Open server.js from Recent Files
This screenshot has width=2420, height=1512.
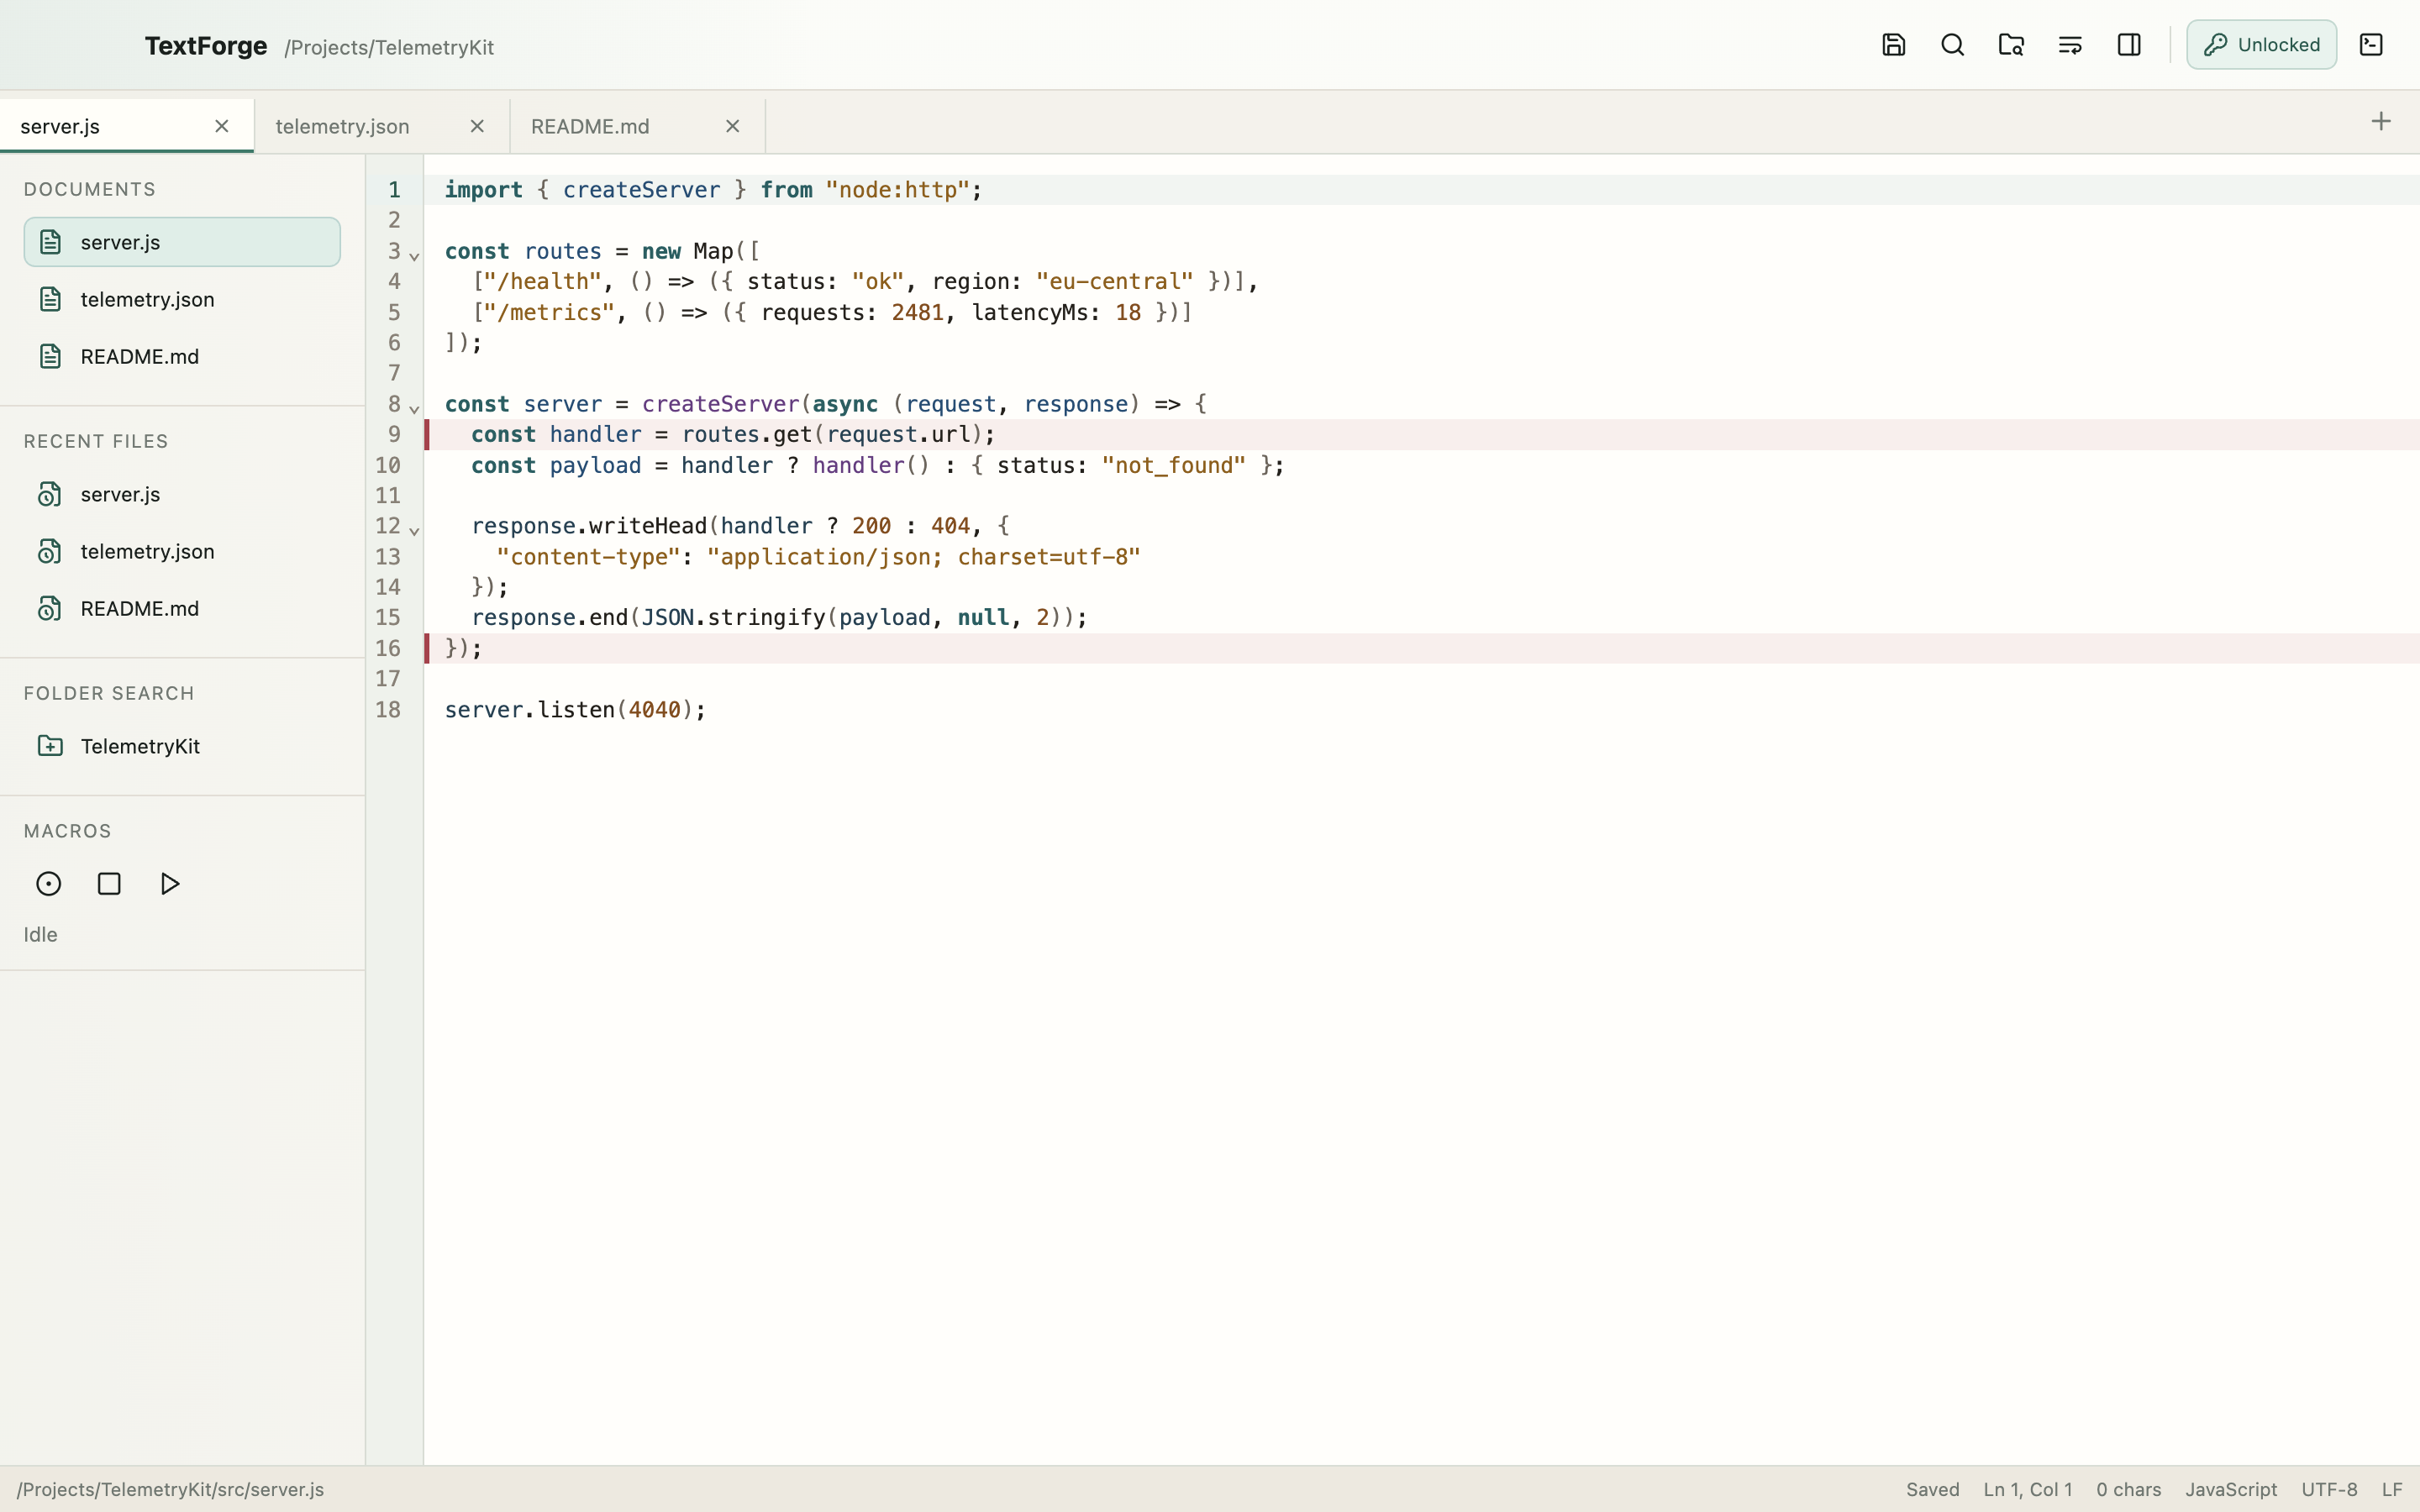(x=182, y=494)
